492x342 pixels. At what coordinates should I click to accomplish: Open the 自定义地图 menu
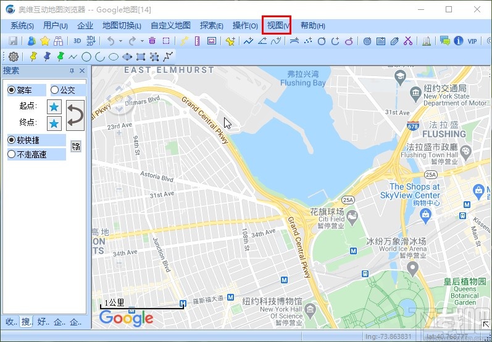[170, 26]
